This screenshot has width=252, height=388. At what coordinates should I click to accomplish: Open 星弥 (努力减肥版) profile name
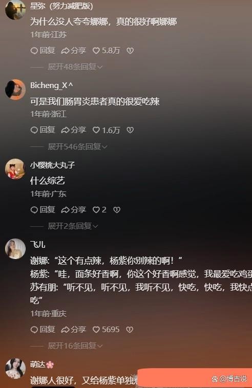(x=61, y=6)
